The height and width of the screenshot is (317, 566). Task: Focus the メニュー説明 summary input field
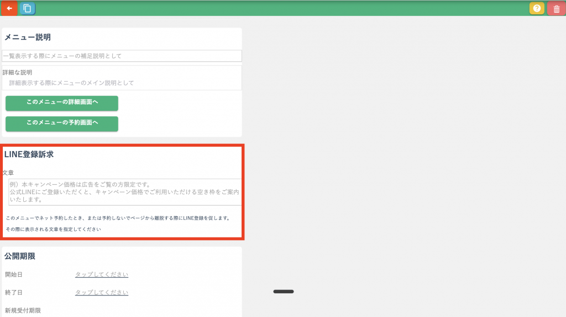coord(122,56)
